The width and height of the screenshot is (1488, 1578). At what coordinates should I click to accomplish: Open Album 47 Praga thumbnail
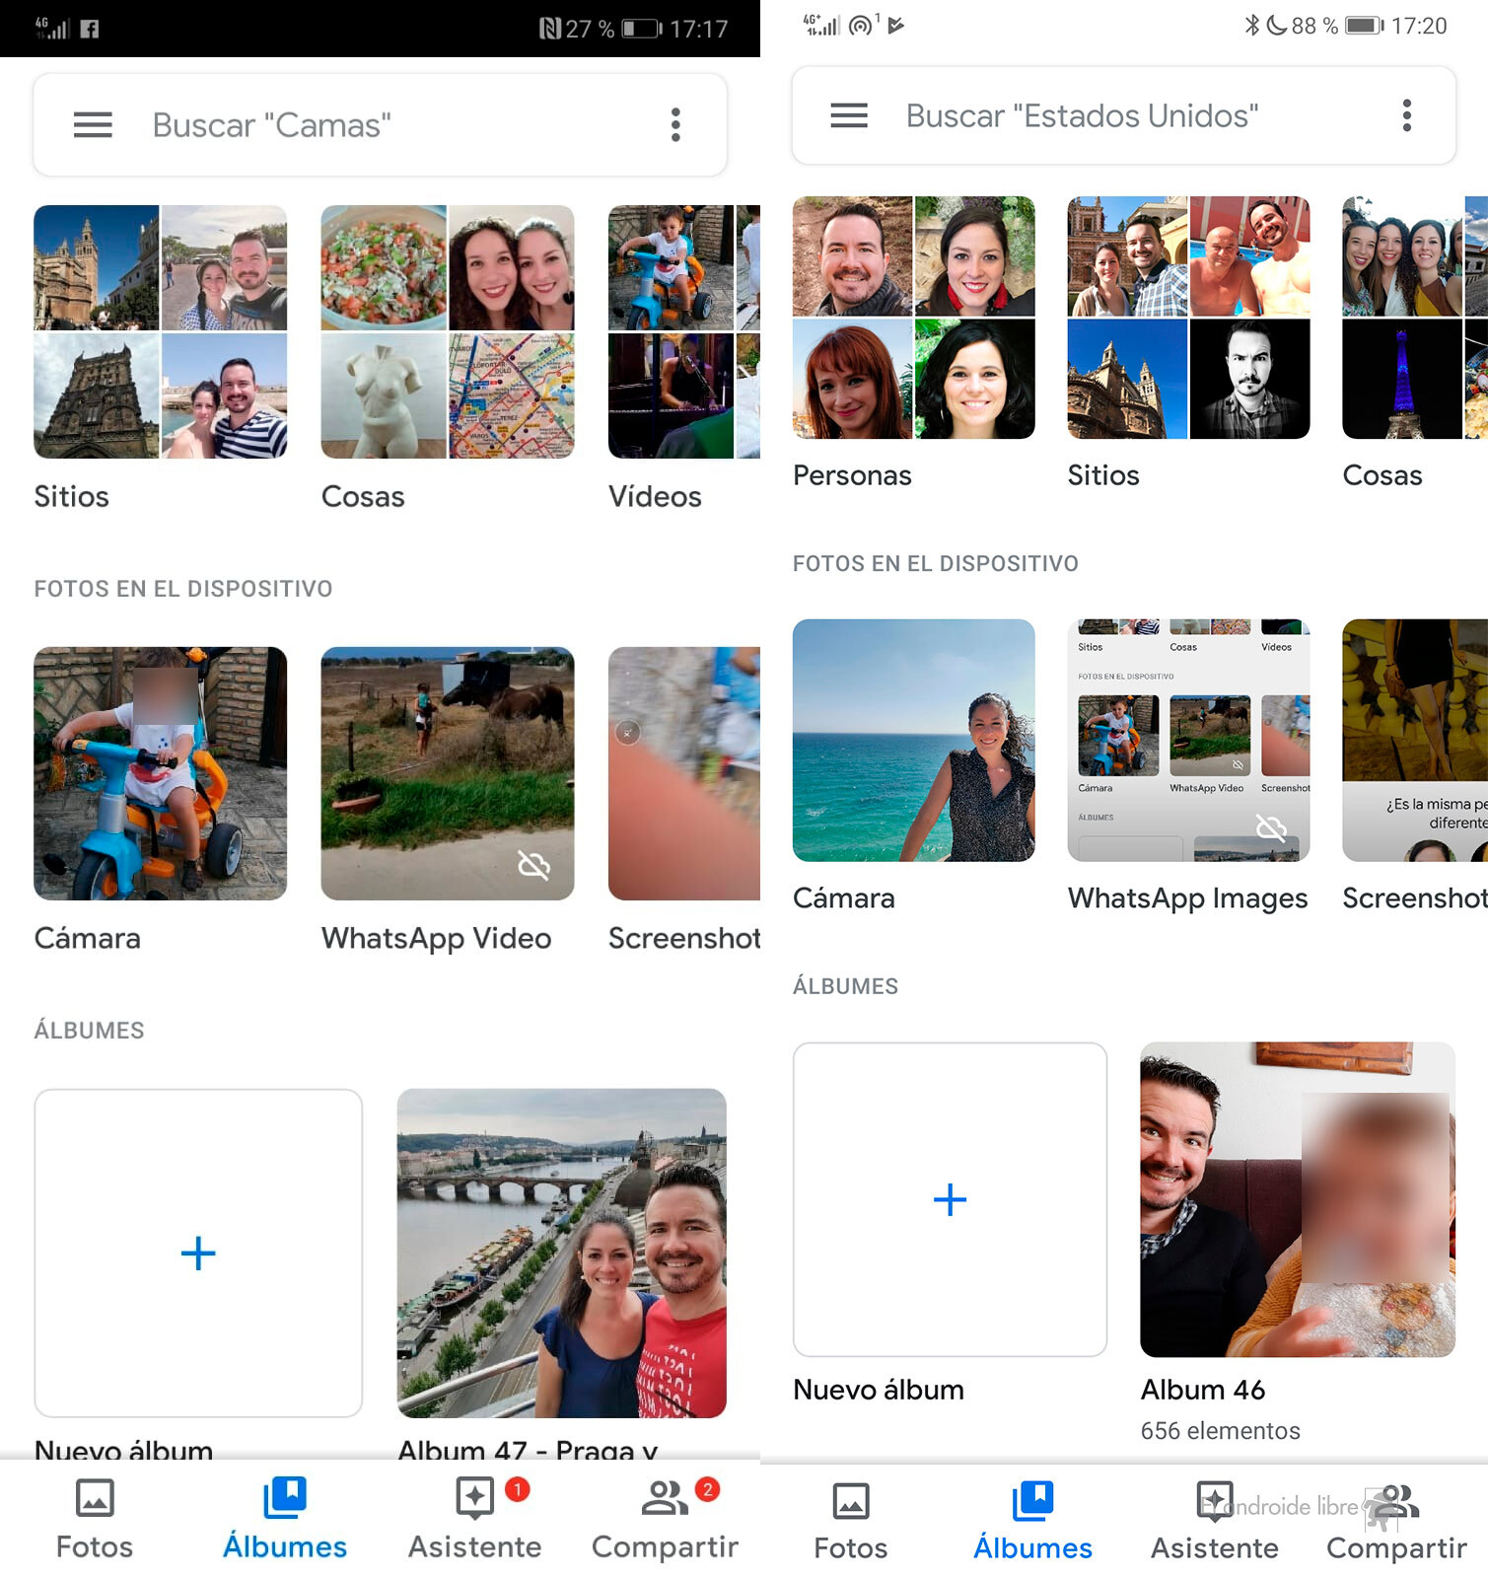coord(561,1253)
